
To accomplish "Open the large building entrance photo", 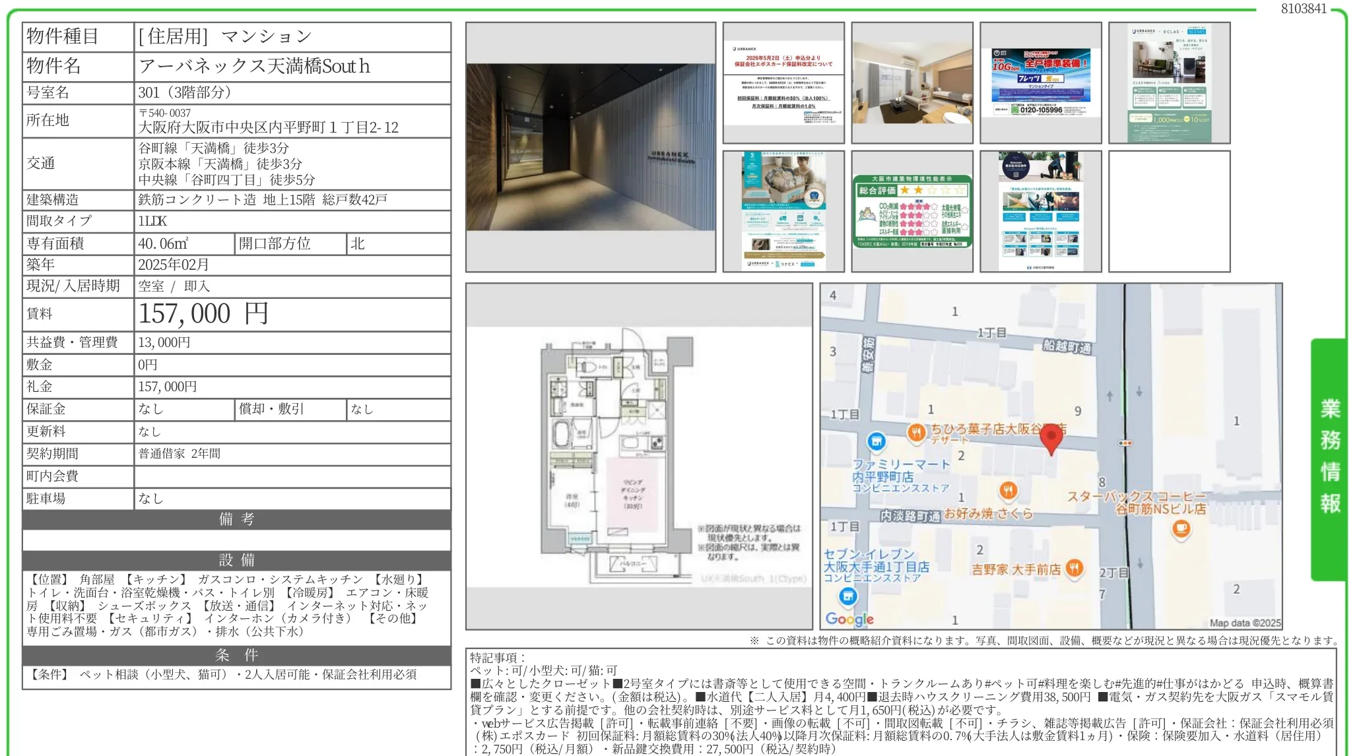I will [x=590, y=147].
